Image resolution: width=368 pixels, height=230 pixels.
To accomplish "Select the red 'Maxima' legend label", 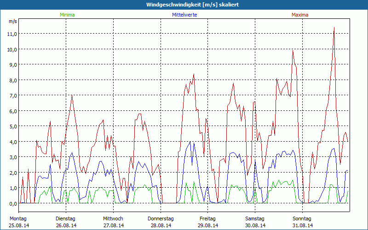I will 300,15.
